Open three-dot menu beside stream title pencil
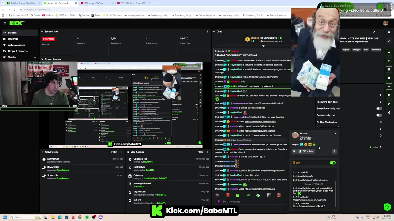The width and height of the screenshot is (394, 221). click(380, 31)
